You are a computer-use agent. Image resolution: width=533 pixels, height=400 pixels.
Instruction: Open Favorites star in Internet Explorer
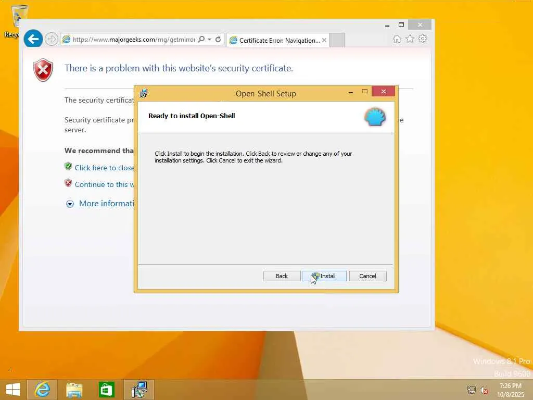tap(410, 39)
